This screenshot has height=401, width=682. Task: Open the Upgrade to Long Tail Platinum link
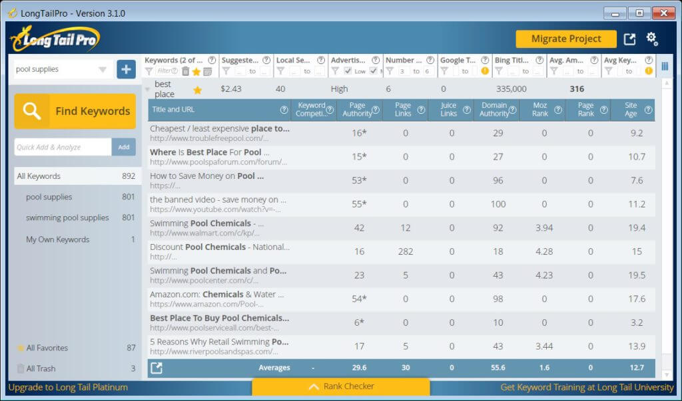(x=68, y=387)
